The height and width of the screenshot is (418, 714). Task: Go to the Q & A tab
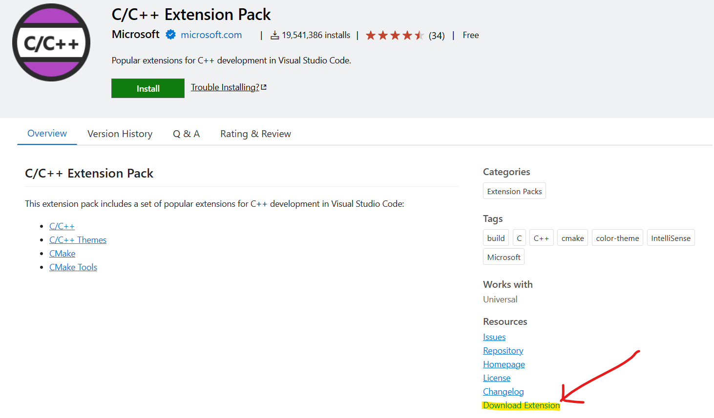coord(187,134)
